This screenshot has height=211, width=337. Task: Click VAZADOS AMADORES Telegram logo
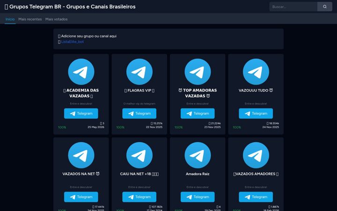(x=256, y=155)
